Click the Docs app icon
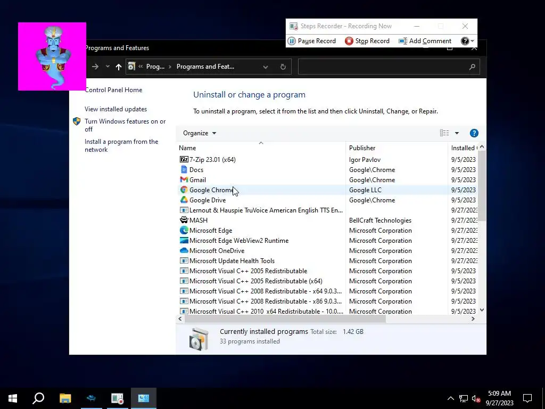The width and height of the screenshot is (545, 409). point(184,170)
